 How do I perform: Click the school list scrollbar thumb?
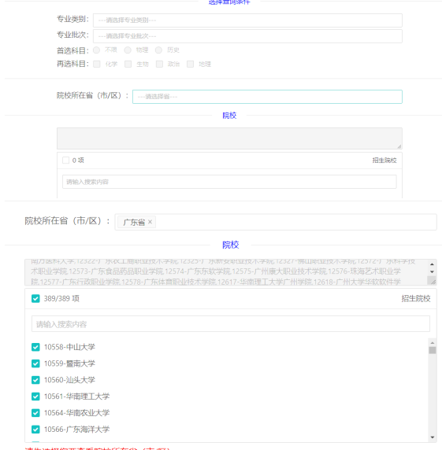(433, 350)
